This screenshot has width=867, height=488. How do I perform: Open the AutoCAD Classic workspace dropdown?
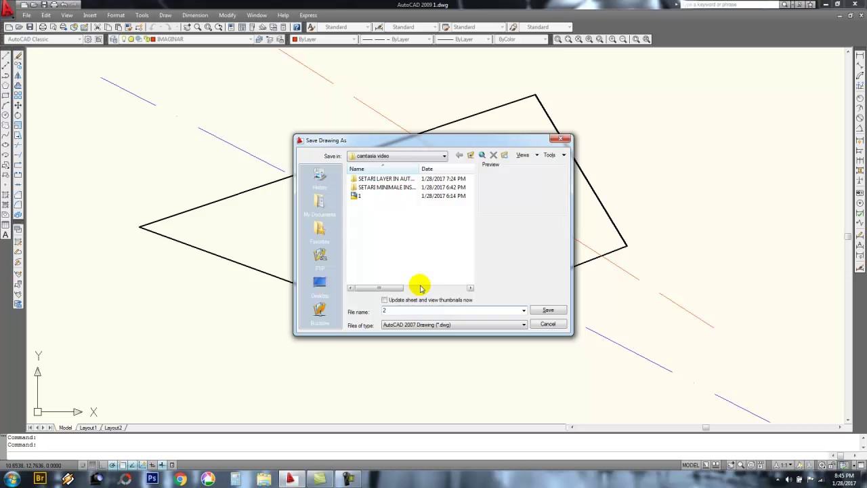(79, 39)
